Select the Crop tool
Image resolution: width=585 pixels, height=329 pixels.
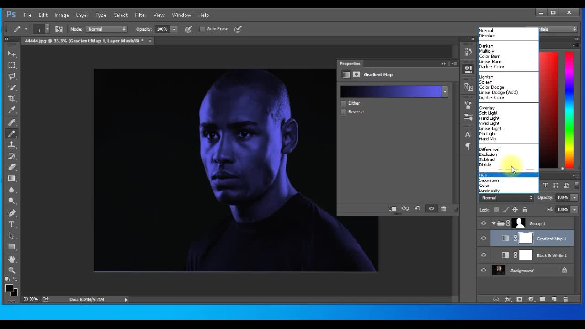pyautogui.click(x=12, y=99)
